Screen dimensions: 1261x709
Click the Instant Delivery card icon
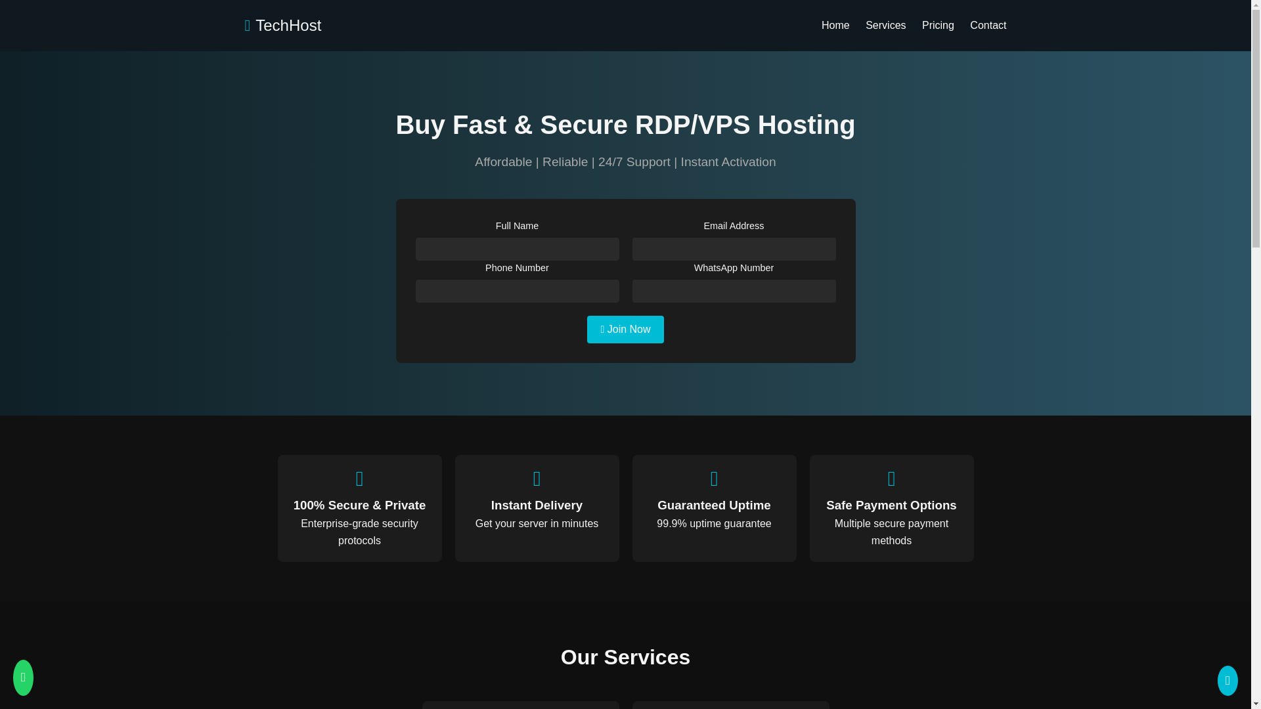[537, 479]
